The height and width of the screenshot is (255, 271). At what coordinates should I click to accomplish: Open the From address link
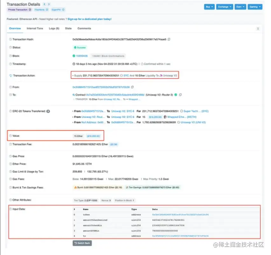tap(101, 87)
